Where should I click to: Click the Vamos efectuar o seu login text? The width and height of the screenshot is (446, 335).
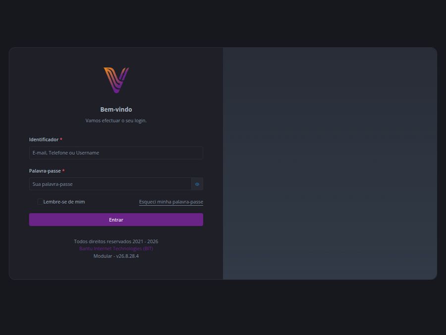click(x=116, y=121)
